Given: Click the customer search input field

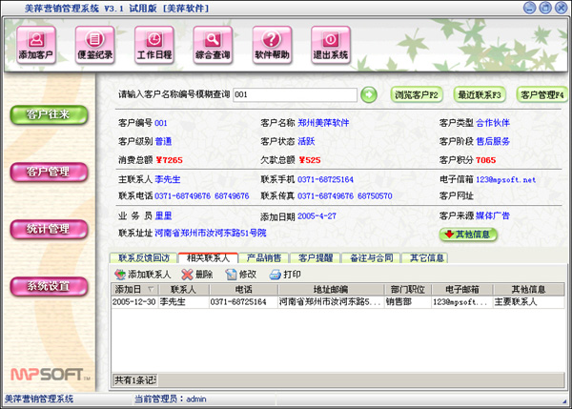Looking at the screenshot, I should (x=294, y=94).
